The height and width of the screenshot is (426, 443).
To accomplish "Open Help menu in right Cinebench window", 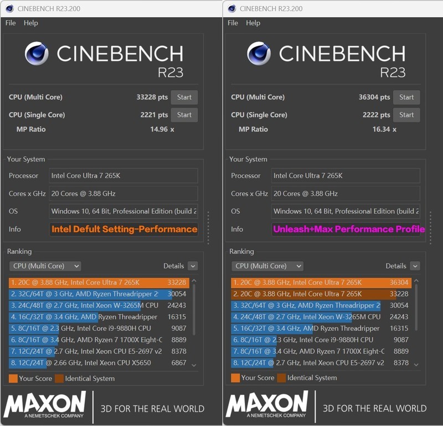I will [x=253, y=23].
